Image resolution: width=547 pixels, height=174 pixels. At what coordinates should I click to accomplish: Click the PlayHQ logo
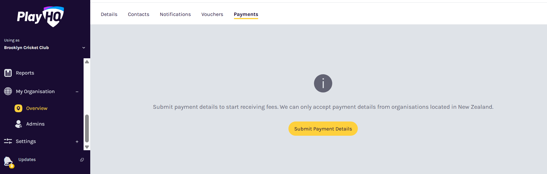click(x=40, y=17)
